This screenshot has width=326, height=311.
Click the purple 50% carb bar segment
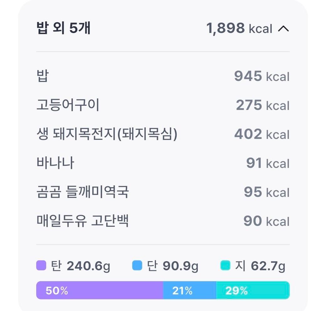click(x=100, y=290)
